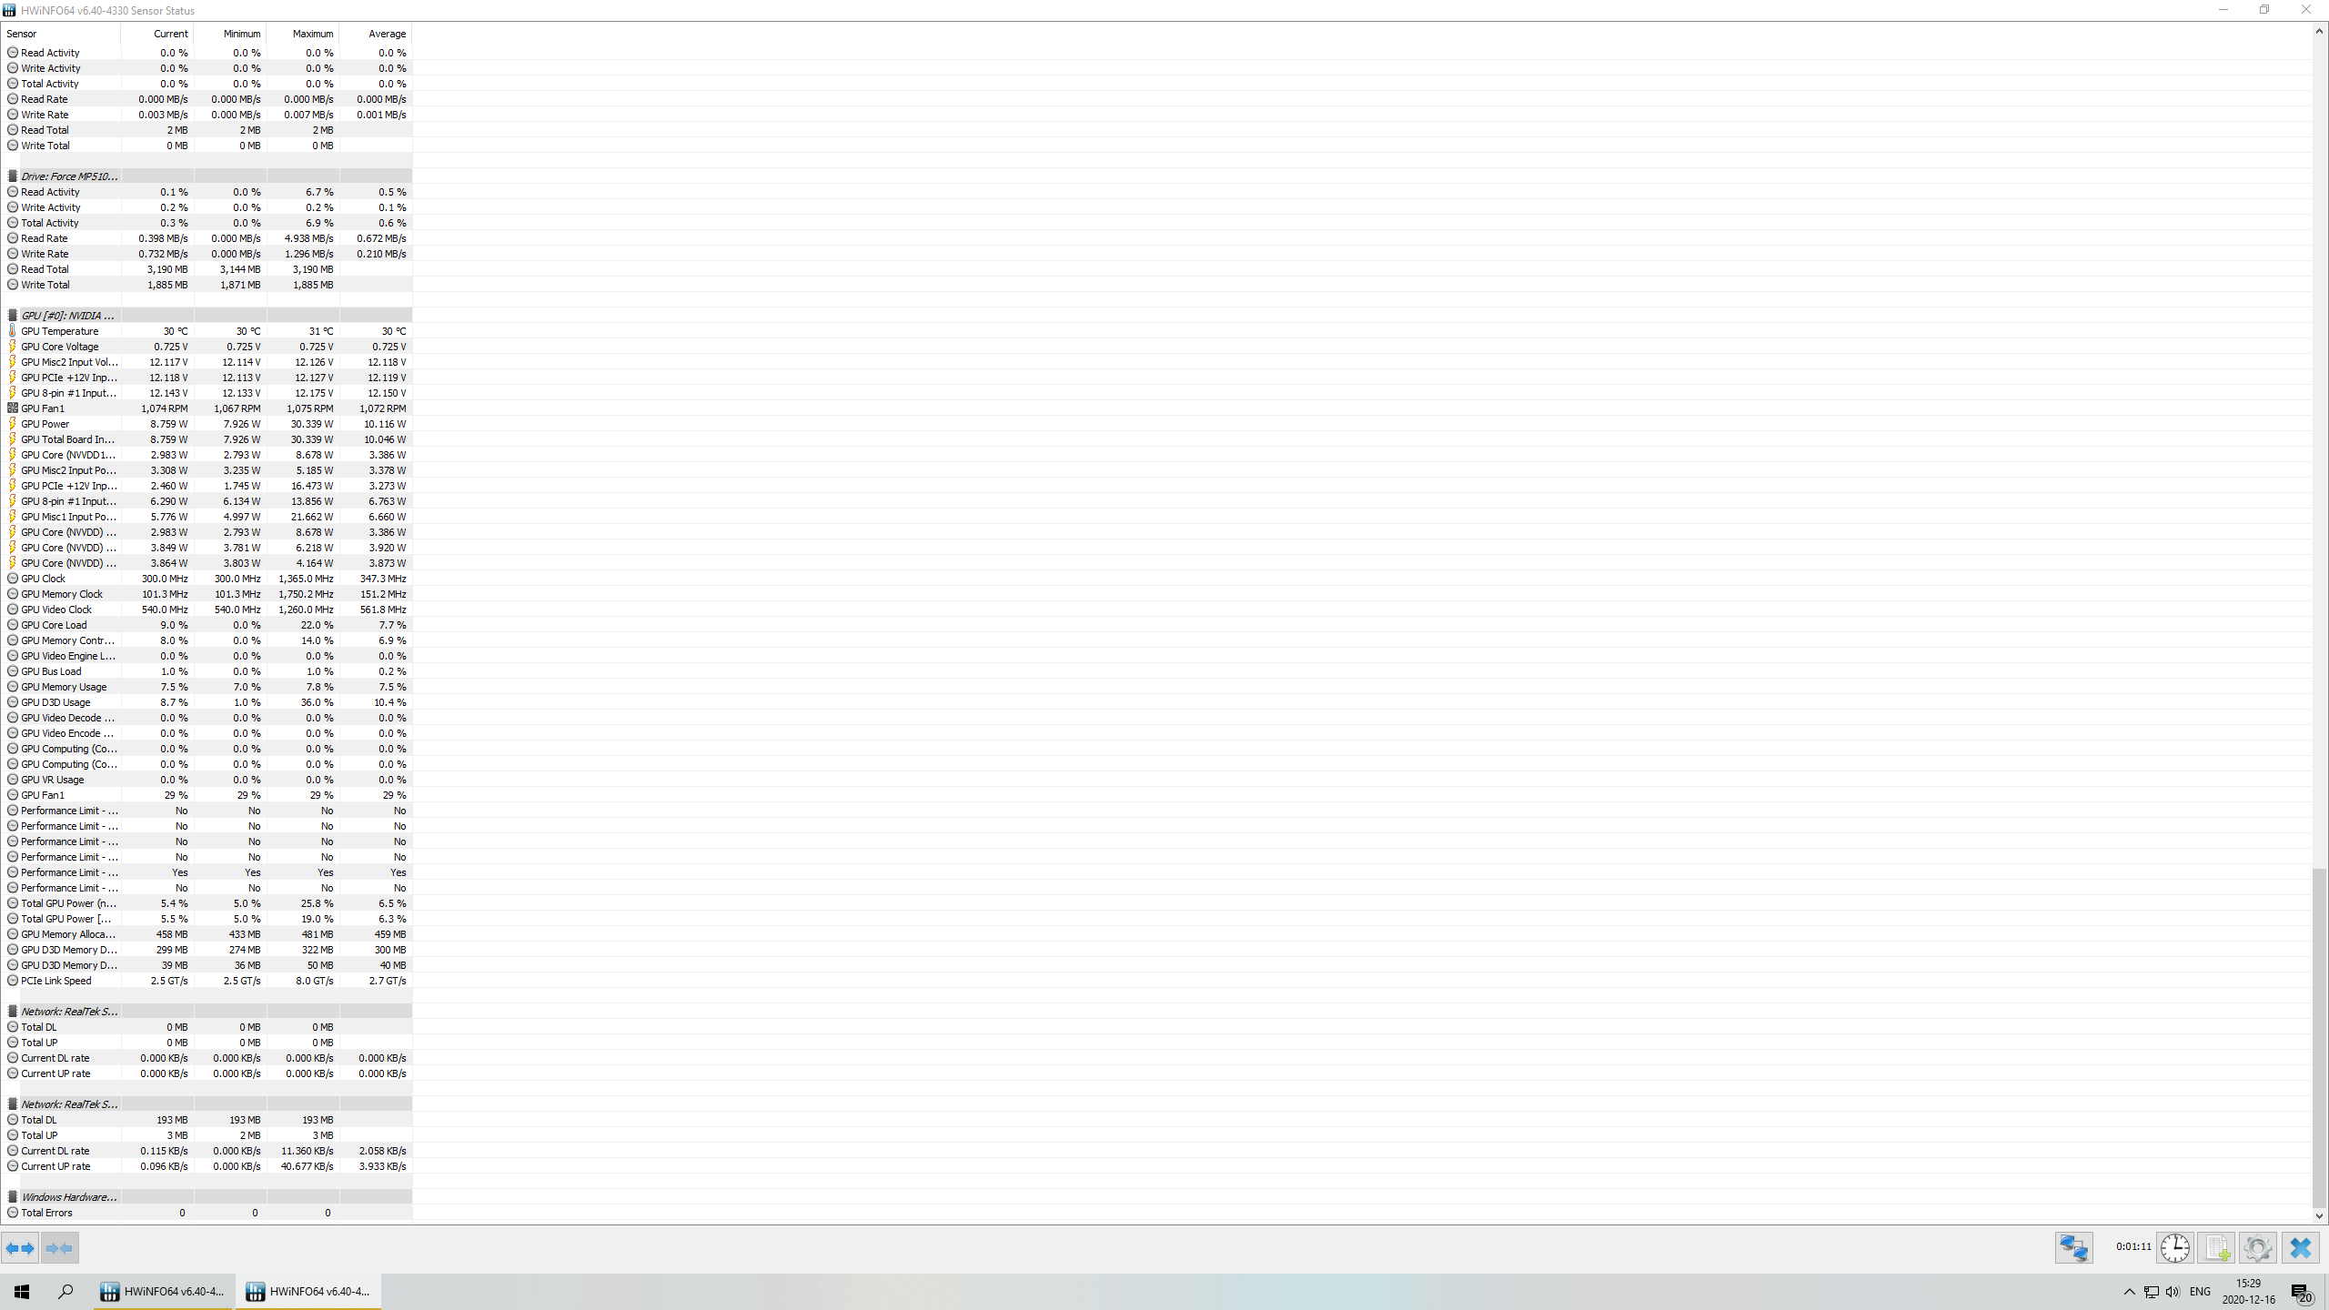Image resolution: width=2329 pixels, height=1310 pixels.
Task: Click the vertical scrollbar down arrow
Action: pyautogui.click(x=2319, y=1215)
